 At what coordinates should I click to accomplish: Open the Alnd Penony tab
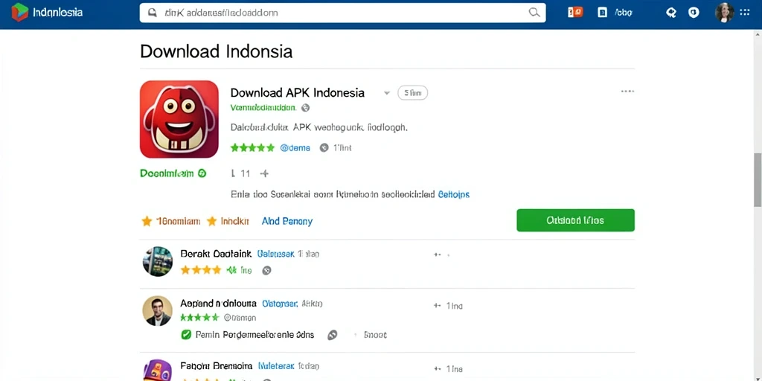click(x=287, y=221)
